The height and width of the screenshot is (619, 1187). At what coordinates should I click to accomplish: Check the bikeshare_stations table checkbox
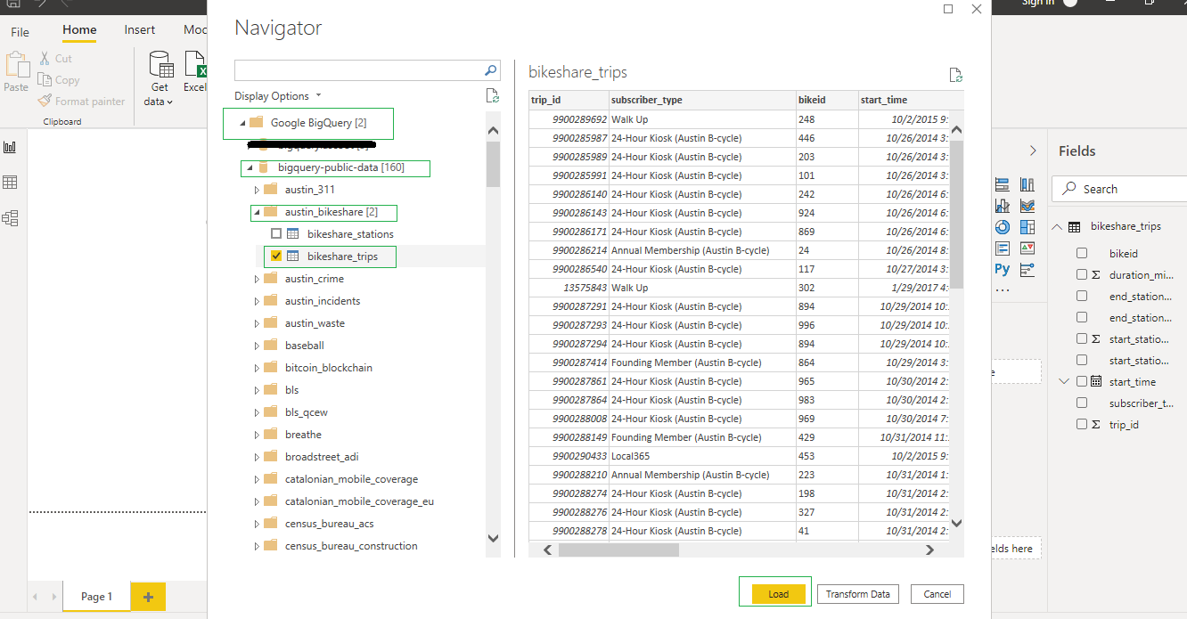click(276, 233)
